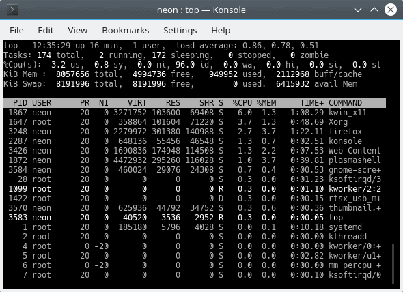The height and width of the screenshot is (292, 403).
Task: Click the plasmashell process row
Action: click(x=195, y=160)
